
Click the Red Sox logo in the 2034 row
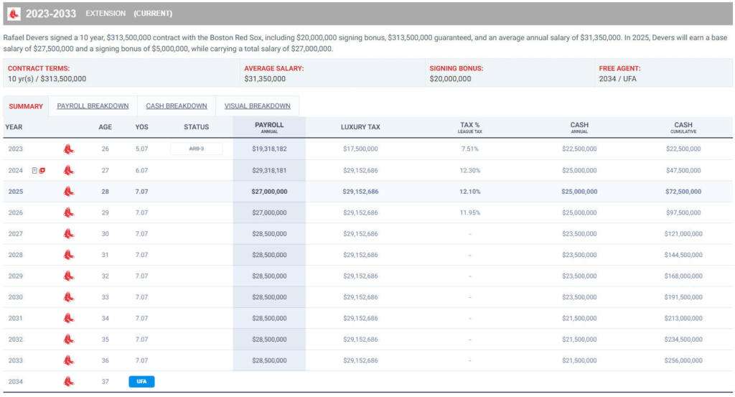(x=68, y=382)
